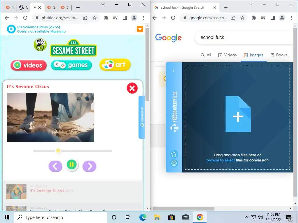The height and width of the screenshot is (223, 298).
Task: Show hidden system tray icons
Action: [246, 217]
